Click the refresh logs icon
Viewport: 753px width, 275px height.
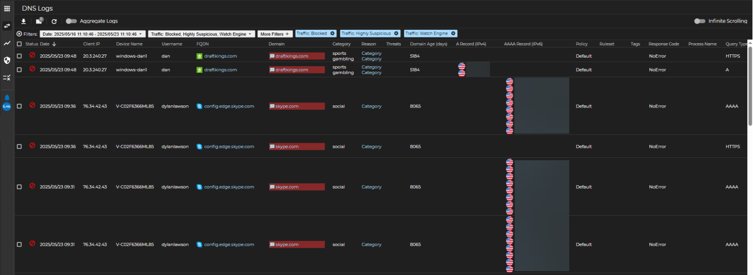click(x=54, y=21)
